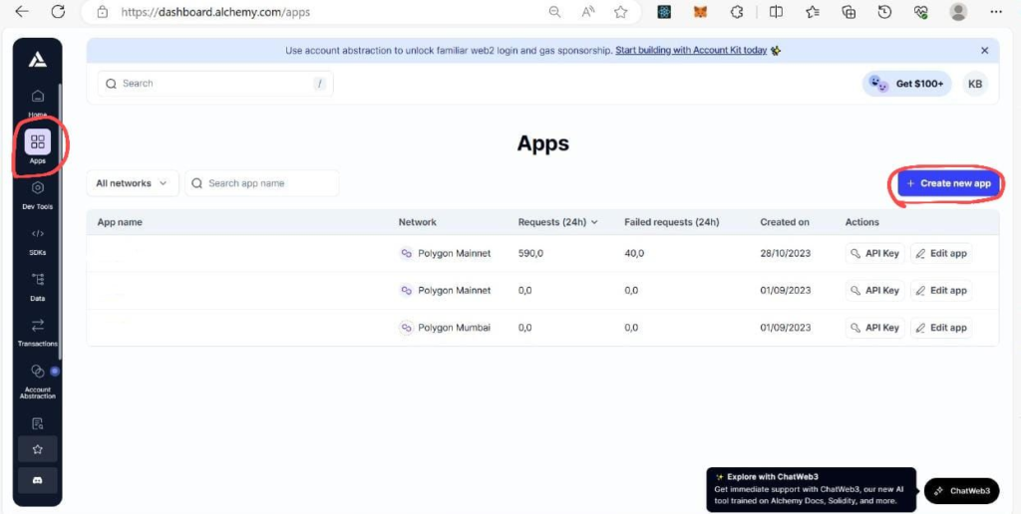Screen dimensions: 1021x514
Task: Click the Create new app button
Action: point(949,183)
